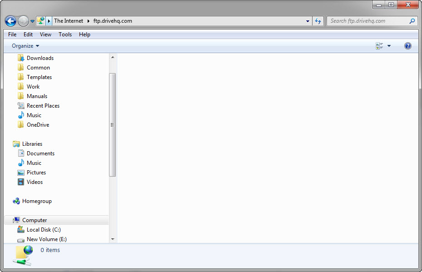Expand the recent pages arrow

coord(32,21)
